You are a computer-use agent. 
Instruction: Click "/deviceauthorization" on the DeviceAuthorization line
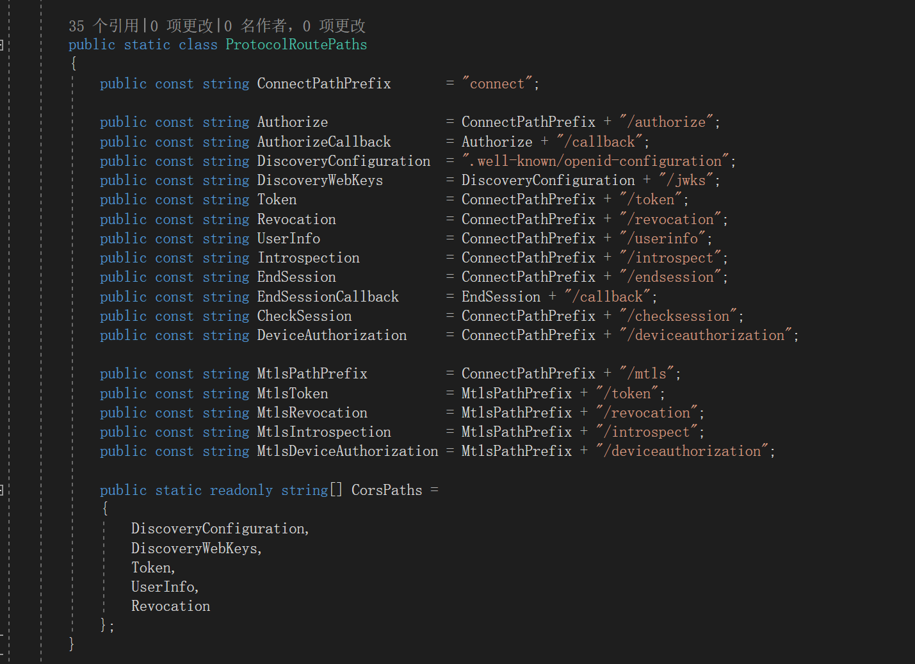tap(706, 336)
